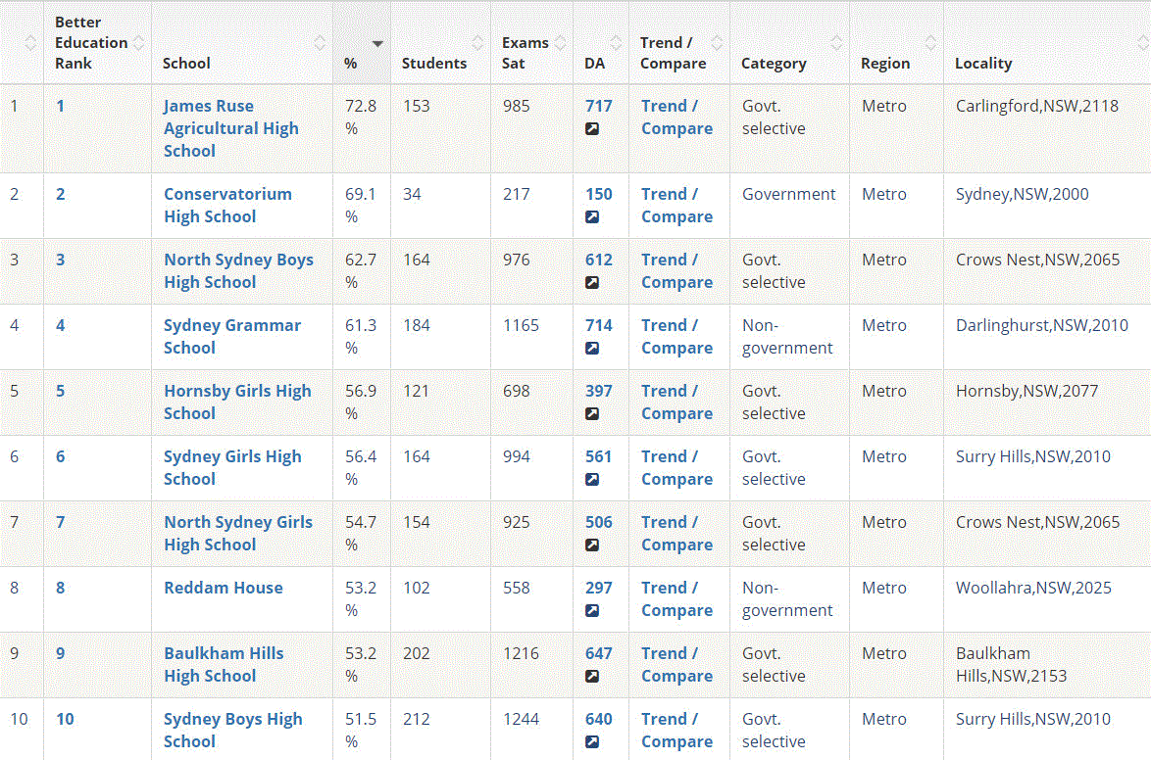Sort by the Exams Sat column arrows
The width and height of the screenshot is (1151, 760).
(560, 43)
